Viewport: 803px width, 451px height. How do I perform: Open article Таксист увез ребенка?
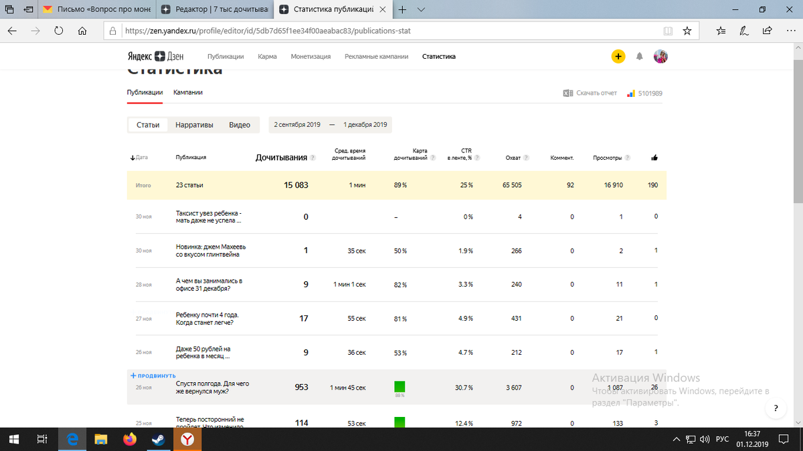(x=209, y=216)
